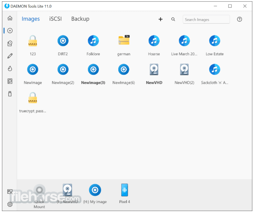Image resolution: width=254 pixels, height=213 pixels.
Task: Select the Images disc icon in sidebar
Action: (10, 31)
